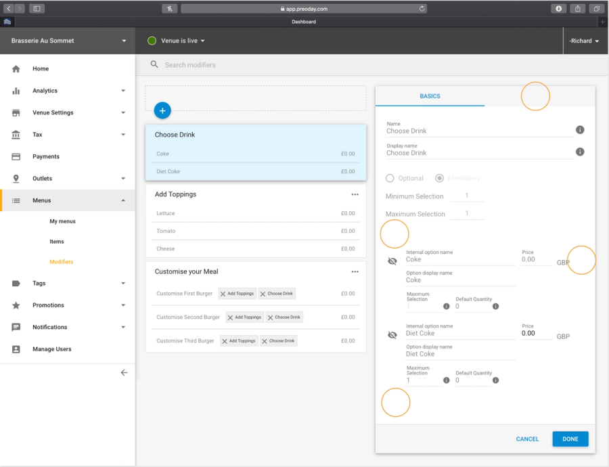Viewport: 609px width, 467px height.
Task: Expand the Notifications section arrow
Action: coord(123,327)
